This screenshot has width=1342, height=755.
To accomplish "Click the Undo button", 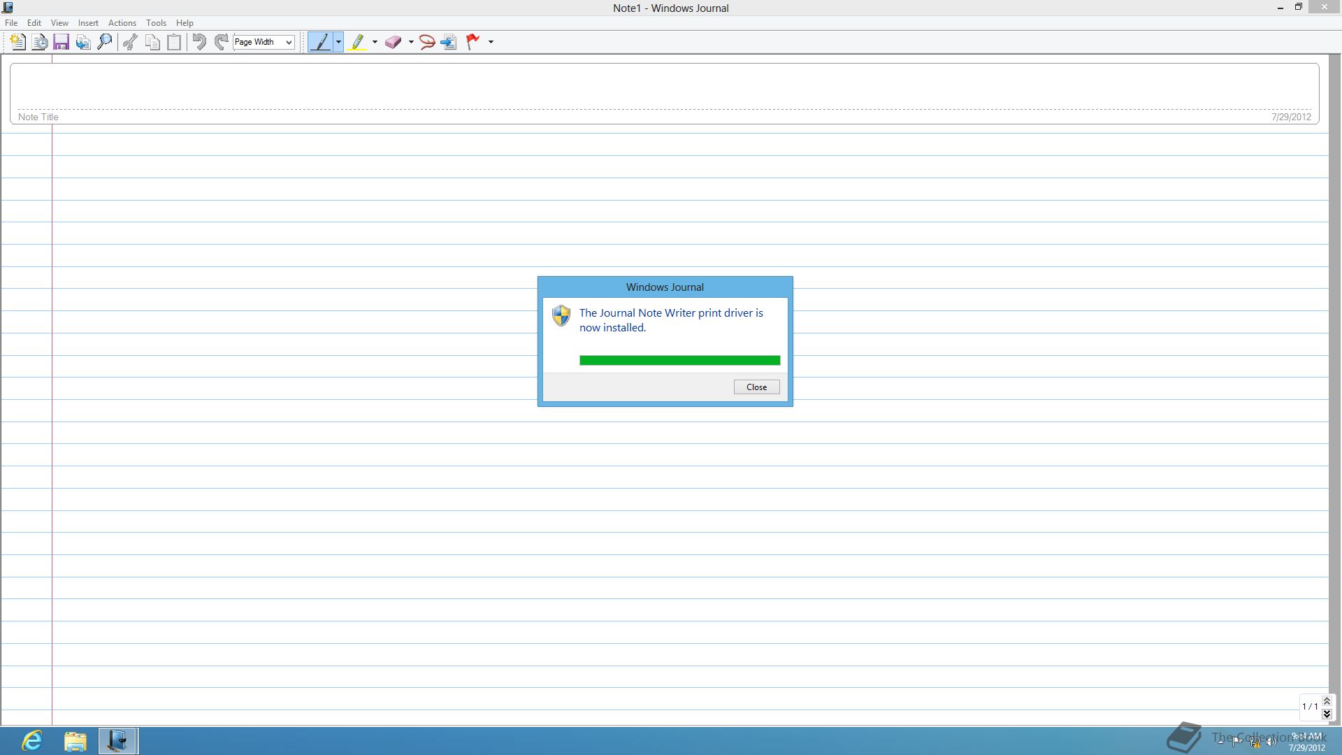I will pyautogui.click(x=199, y=42).
